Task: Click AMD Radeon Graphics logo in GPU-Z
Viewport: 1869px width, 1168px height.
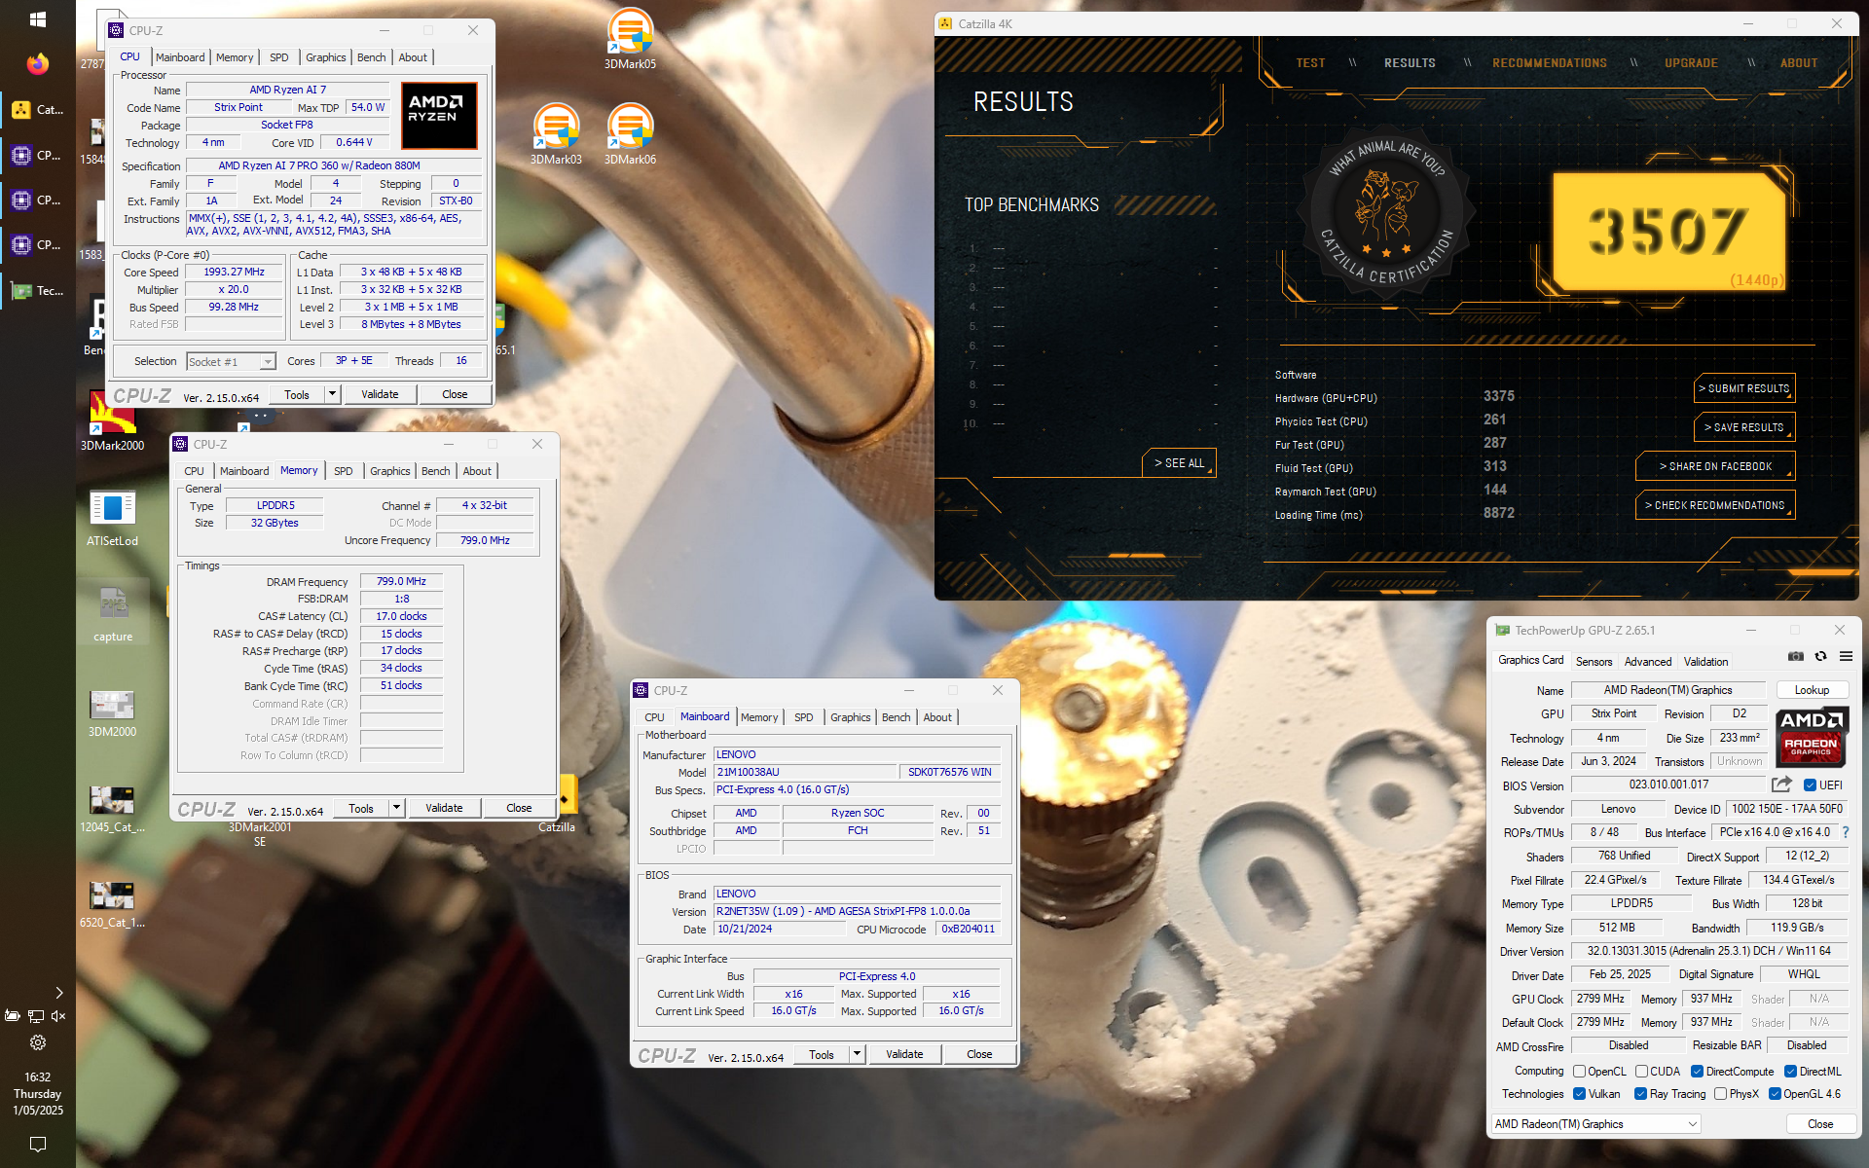Action: [x=1811, y=737]
